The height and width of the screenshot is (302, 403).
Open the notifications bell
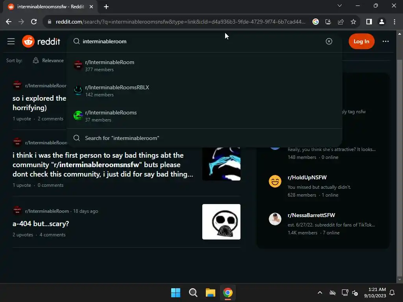coord(392,293)
